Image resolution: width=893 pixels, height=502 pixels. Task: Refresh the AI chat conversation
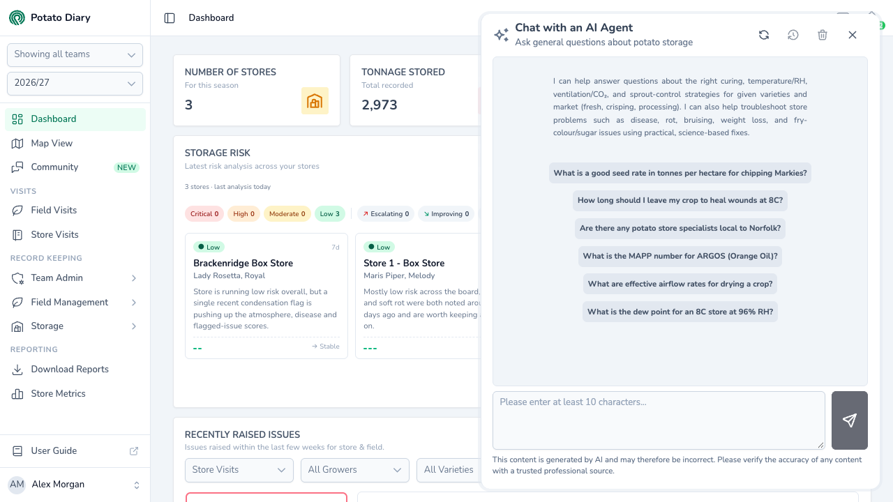pyautogui.click(x=764, y=35)
